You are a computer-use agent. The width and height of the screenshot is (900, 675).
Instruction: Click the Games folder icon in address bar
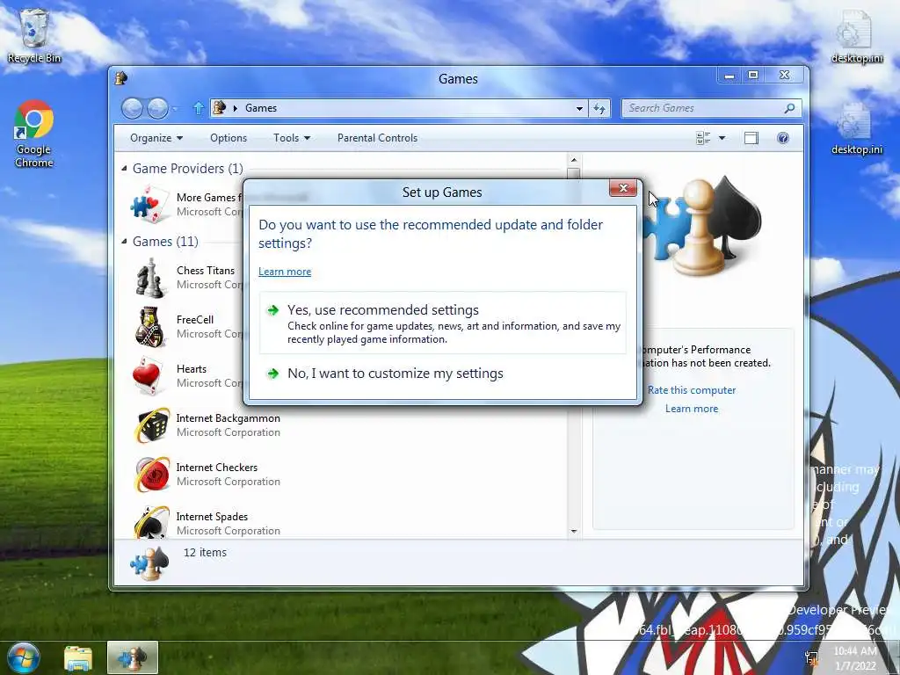pos(219,107)
